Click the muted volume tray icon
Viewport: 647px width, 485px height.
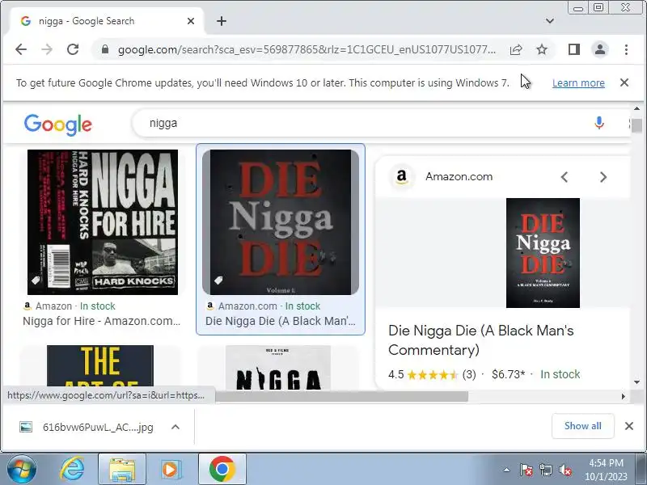coord(565,470)
